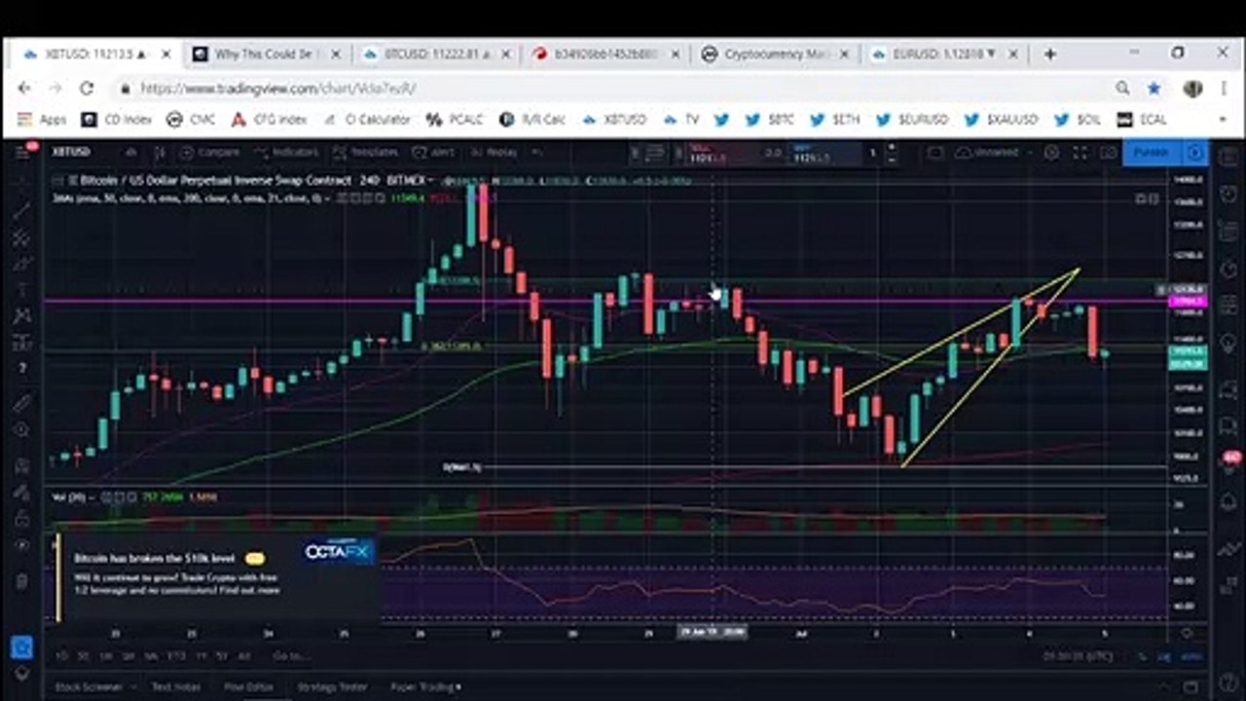Switch to the BTCUSD browser tab

(x=434, y=55)
